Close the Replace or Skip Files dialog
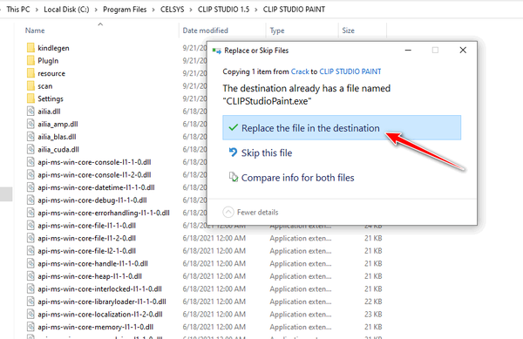Viewport: 523px width, 339px height. (x=463, y=51)
